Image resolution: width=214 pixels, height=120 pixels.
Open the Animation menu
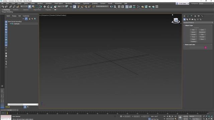tap(48, 3)
